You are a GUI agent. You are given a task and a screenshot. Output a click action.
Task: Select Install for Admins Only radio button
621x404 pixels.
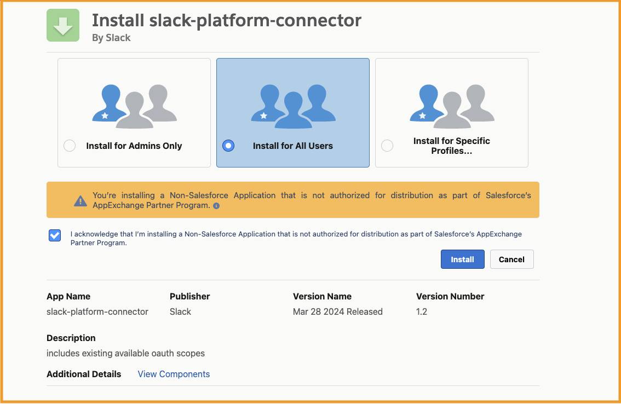point(70,146)
